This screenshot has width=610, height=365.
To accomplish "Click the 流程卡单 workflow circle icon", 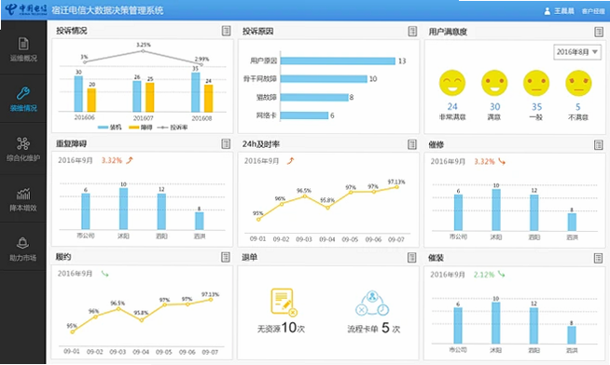I will [372, 304].
